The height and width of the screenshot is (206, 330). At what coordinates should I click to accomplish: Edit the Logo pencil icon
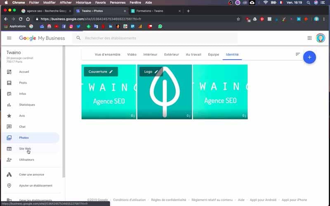point(156,72)
